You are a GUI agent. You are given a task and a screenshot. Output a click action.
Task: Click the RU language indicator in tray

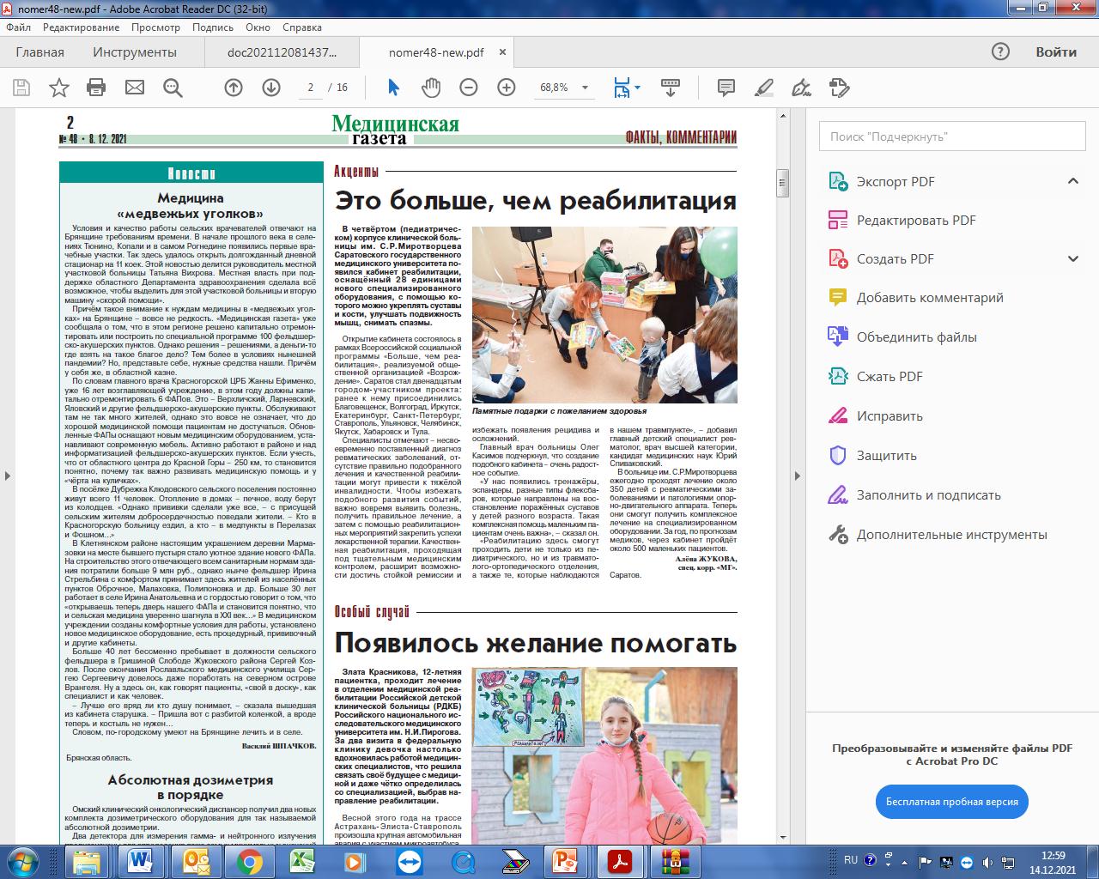pos(851,859)
